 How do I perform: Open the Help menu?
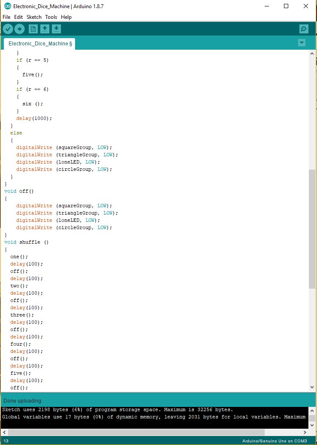(66, 17)
